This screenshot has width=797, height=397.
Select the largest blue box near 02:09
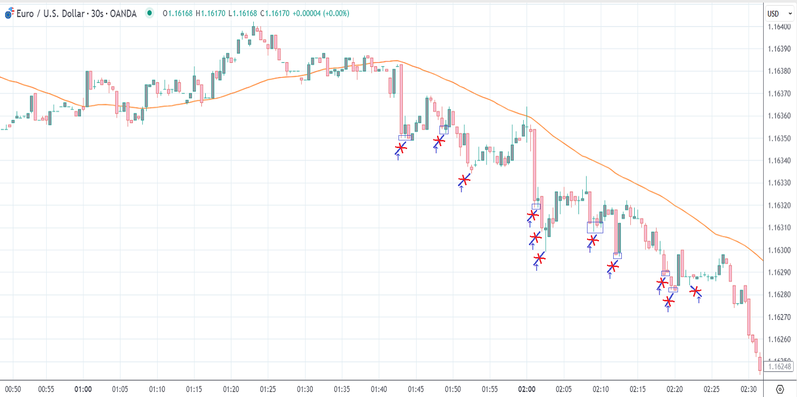coord(595,228)
